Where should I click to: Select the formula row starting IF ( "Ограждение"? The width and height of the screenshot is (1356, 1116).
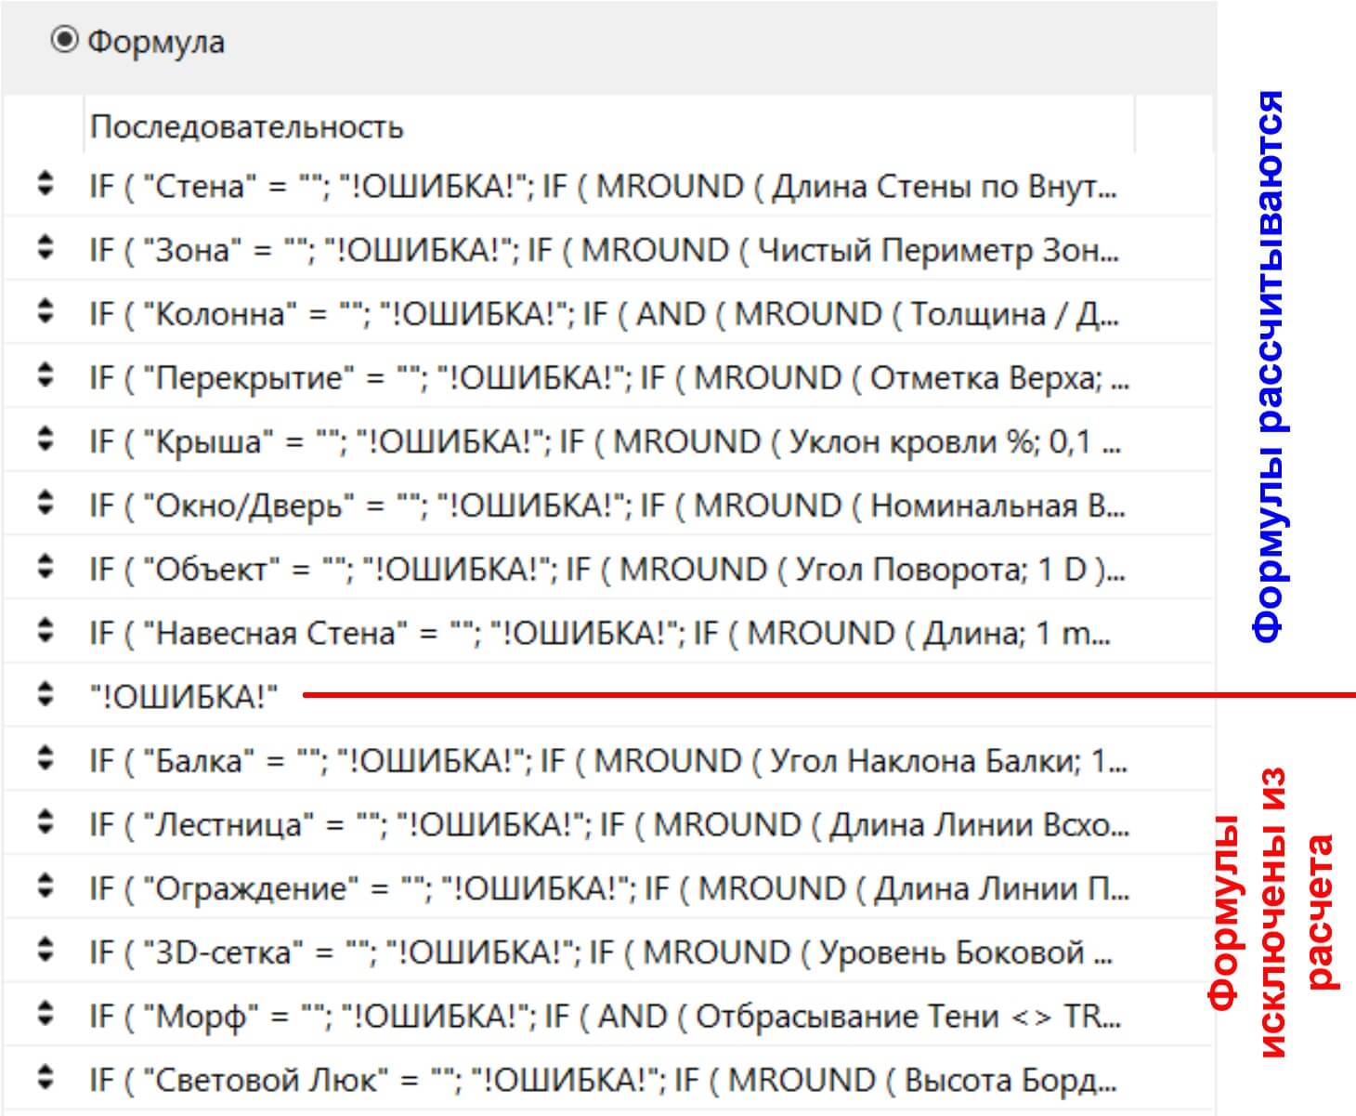[x=608, y=887]
